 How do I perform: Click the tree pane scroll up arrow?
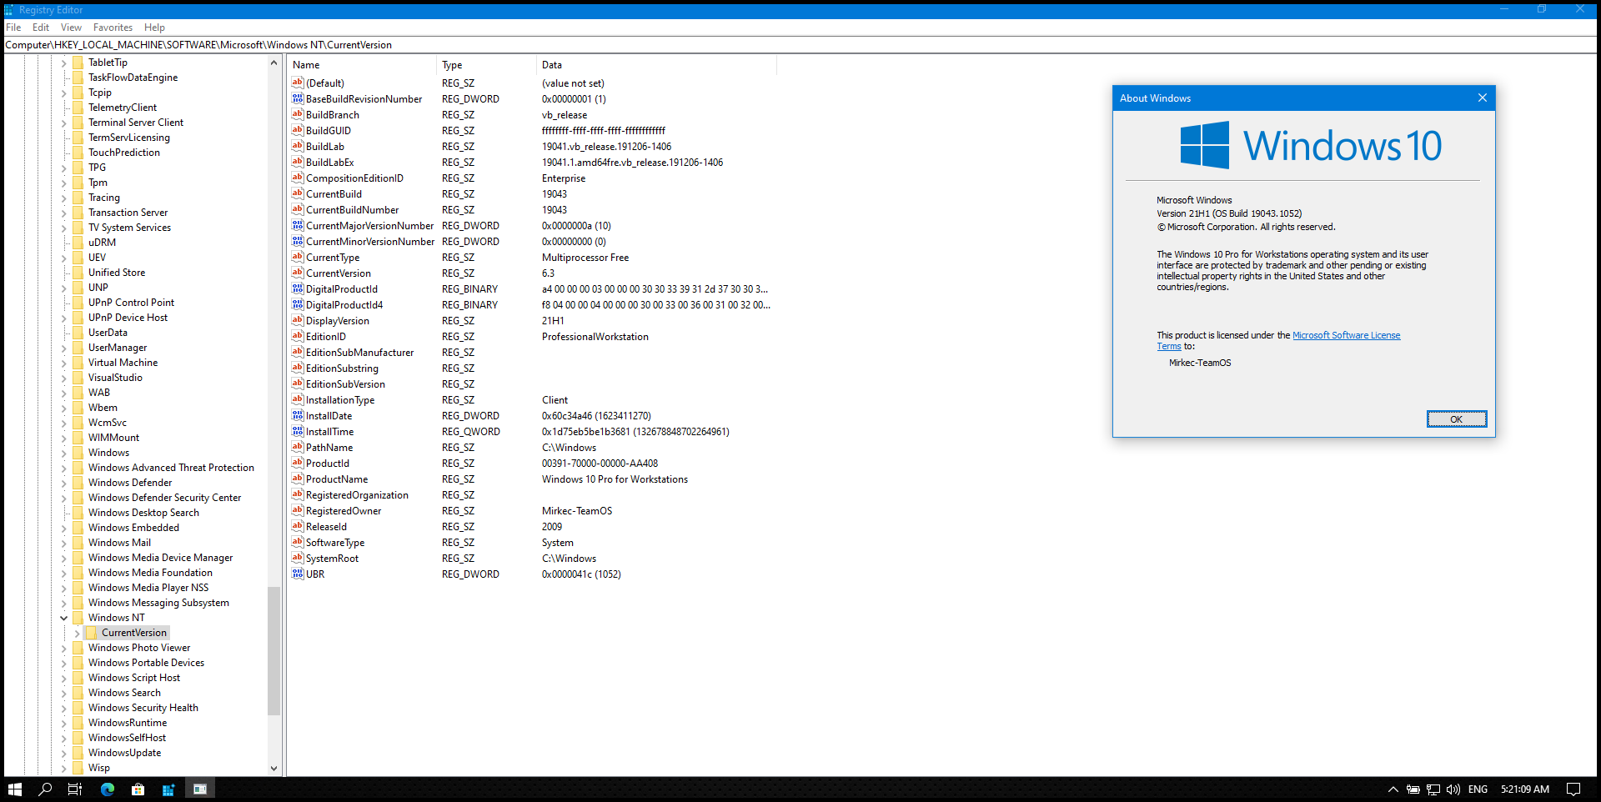(274, 63)
